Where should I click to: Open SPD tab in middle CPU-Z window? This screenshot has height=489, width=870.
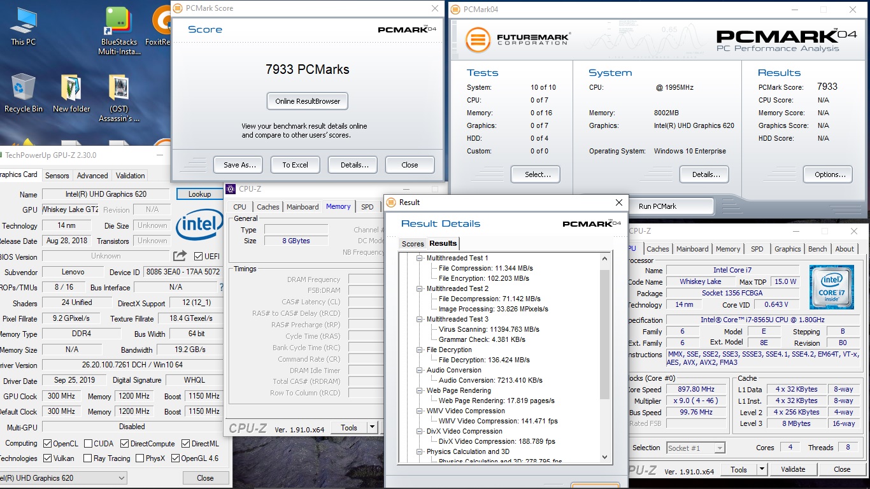point(367,207)
